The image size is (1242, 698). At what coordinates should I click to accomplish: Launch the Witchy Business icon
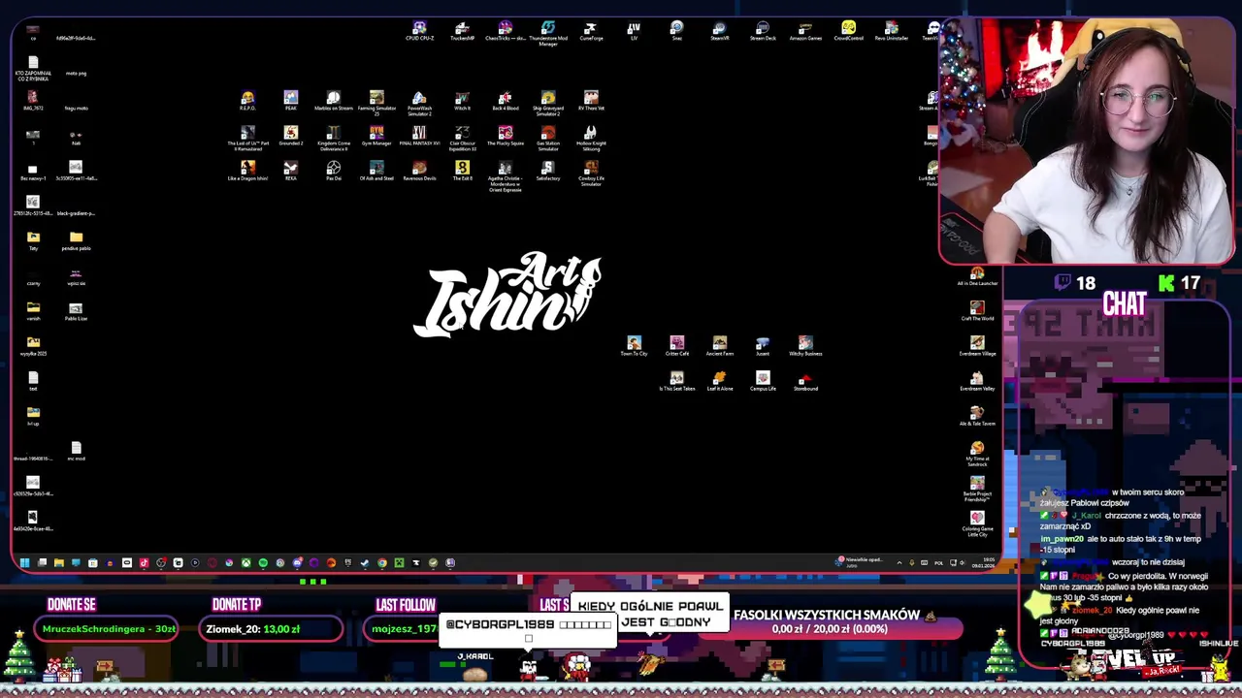(805, 346)
